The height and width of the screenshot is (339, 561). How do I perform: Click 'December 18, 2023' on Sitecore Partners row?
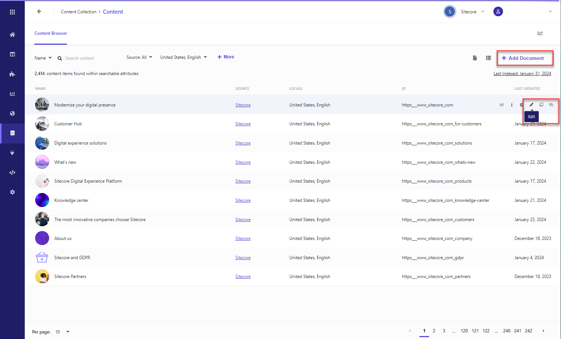pos(533,277)
